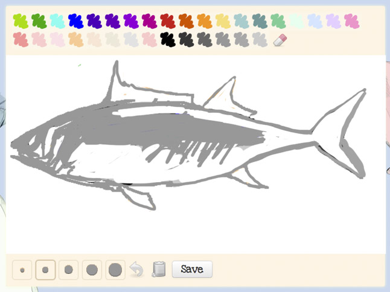Pick the yellow paint swatch

click(x=223, y=21)
